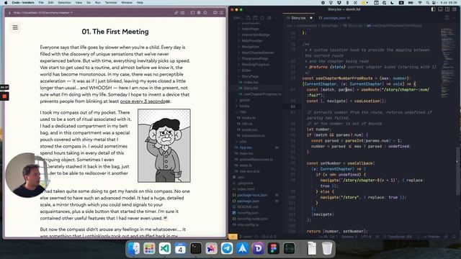Toggle the bottom panel layout icon
The width and height of the screenshot is (461, 259).
pyautogui.click(x=440, y=9)
